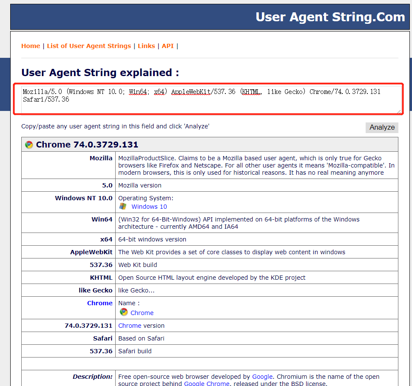Screen dimensions: 412x386
Task: Click the User Agent String.Com site banner
Action: (x=330, y=17)
